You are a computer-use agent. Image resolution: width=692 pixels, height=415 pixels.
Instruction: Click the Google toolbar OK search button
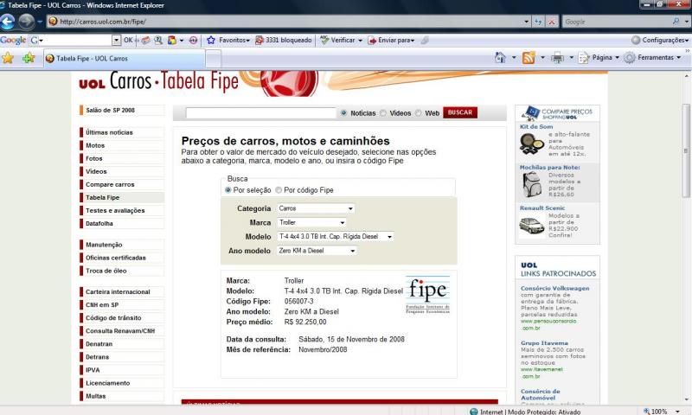click(128, 40)
